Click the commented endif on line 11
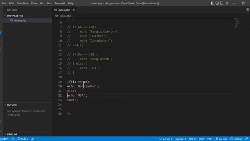Viewport: 250px width, 141px height. (x=75, y=45)
